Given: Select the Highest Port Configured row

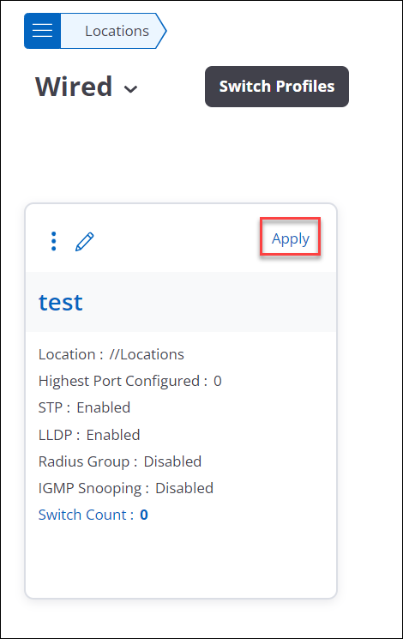Looking at the screenshot, I should (130, 381).
